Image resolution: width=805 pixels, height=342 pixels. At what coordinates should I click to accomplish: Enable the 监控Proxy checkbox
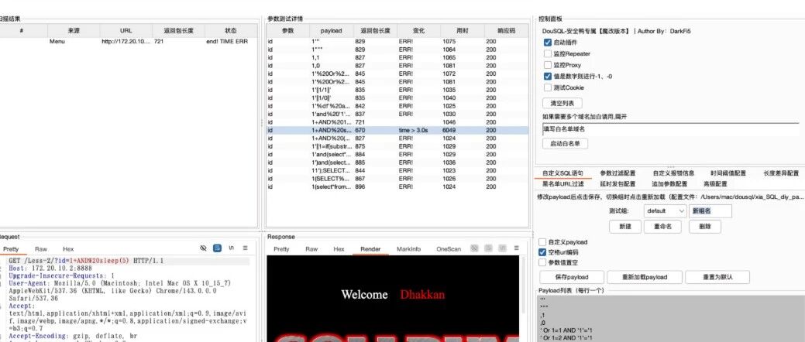pos(547,65)
